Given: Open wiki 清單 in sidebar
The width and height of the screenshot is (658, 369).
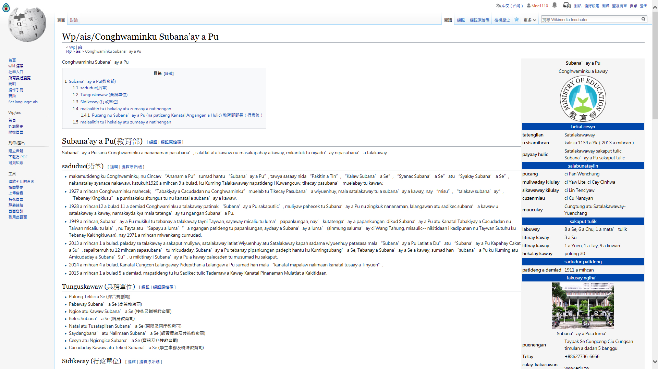Looking at the screenshot, I should 16,66.
